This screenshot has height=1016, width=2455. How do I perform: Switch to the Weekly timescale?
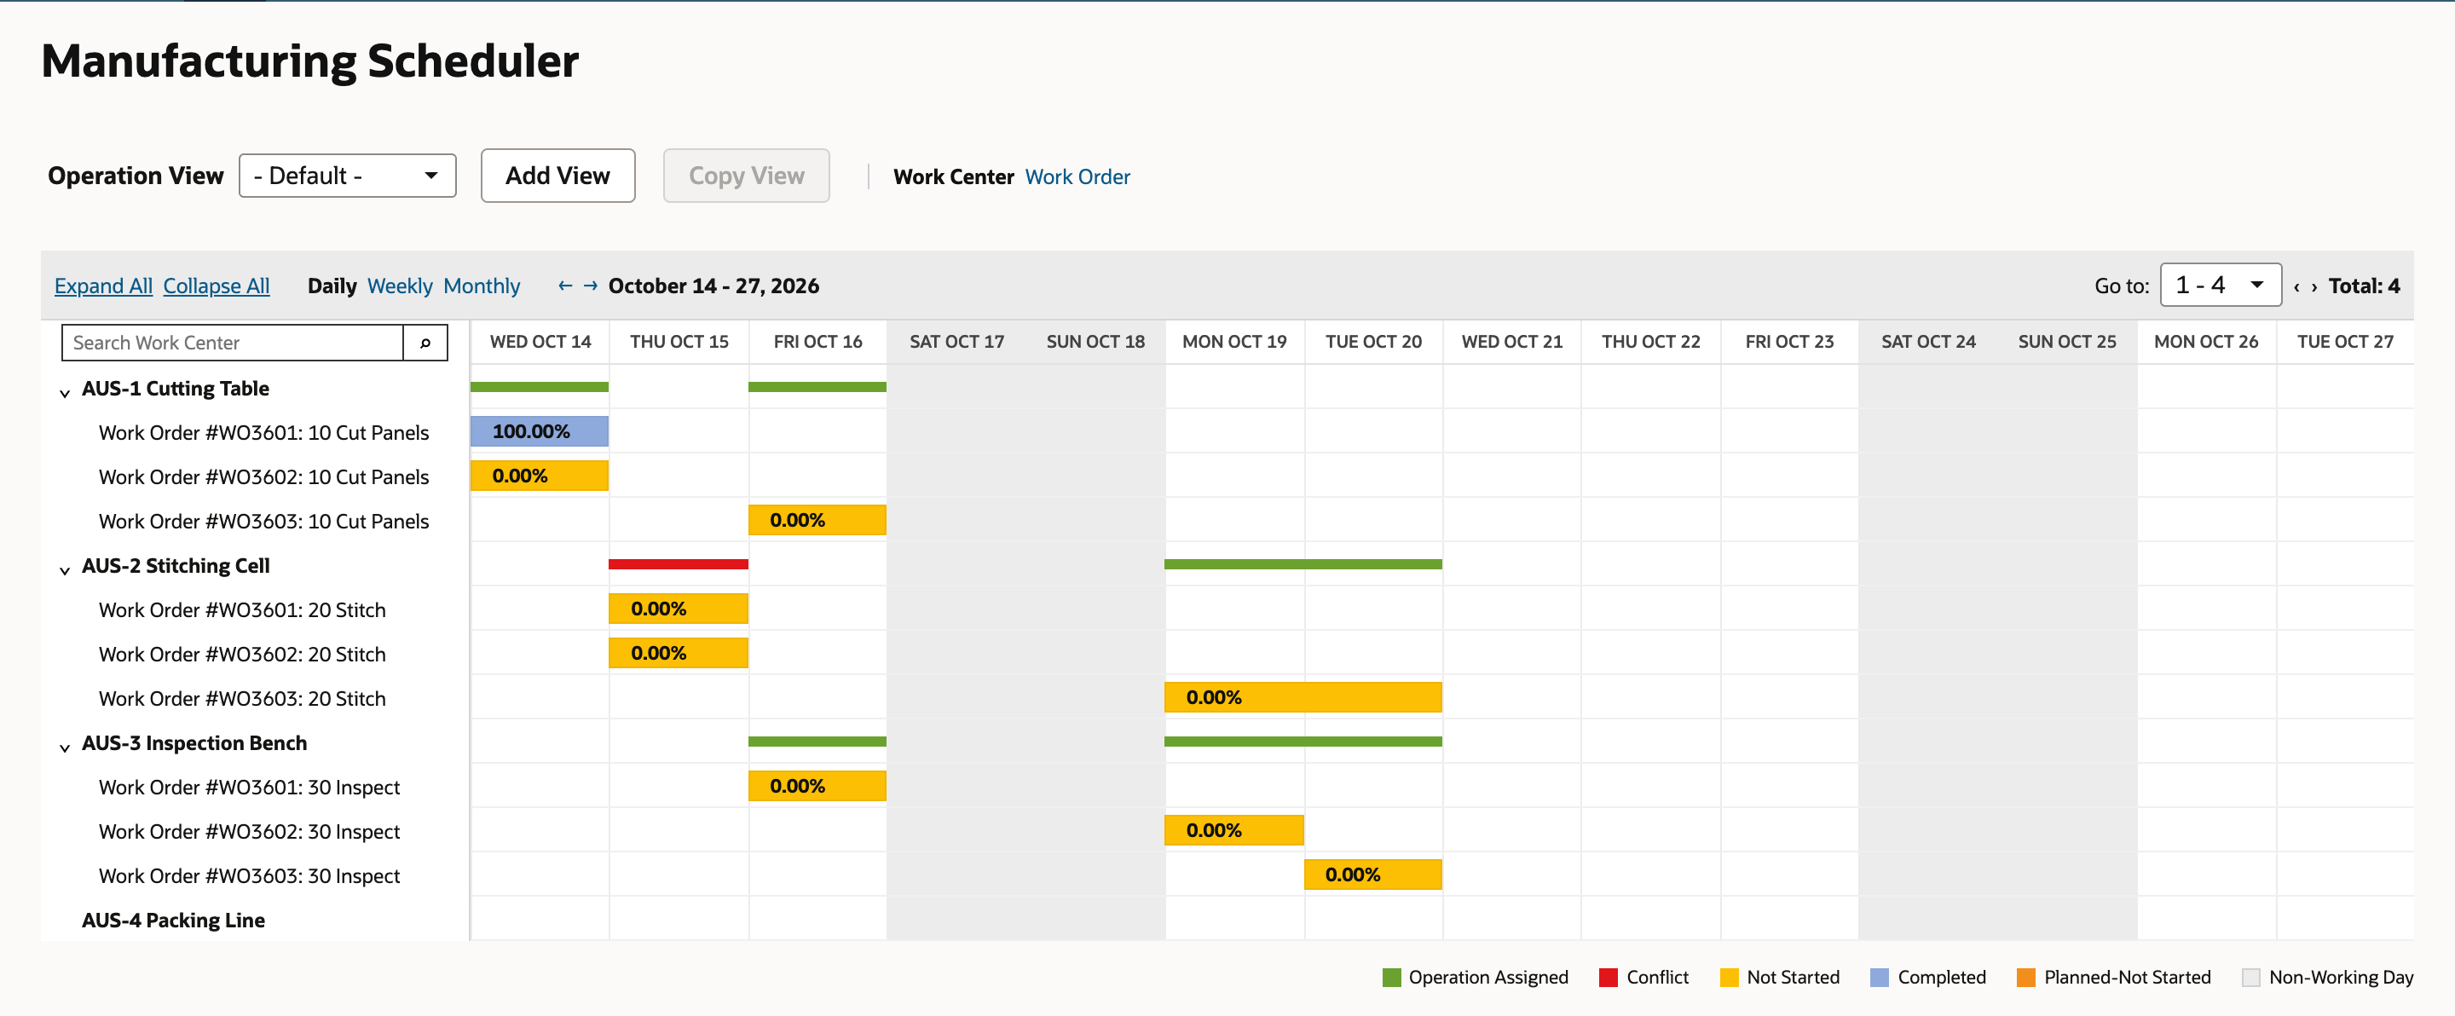point(399,286)
